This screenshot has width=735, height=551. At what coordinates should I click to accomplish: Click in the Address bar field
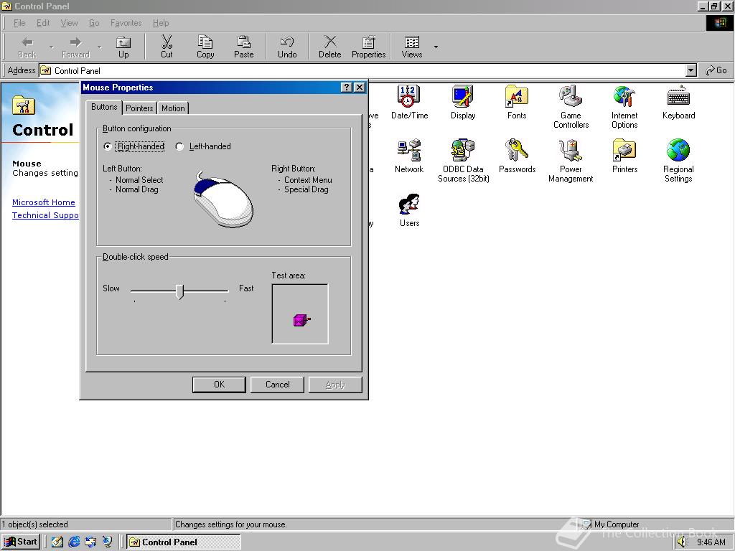coord(363,70)
